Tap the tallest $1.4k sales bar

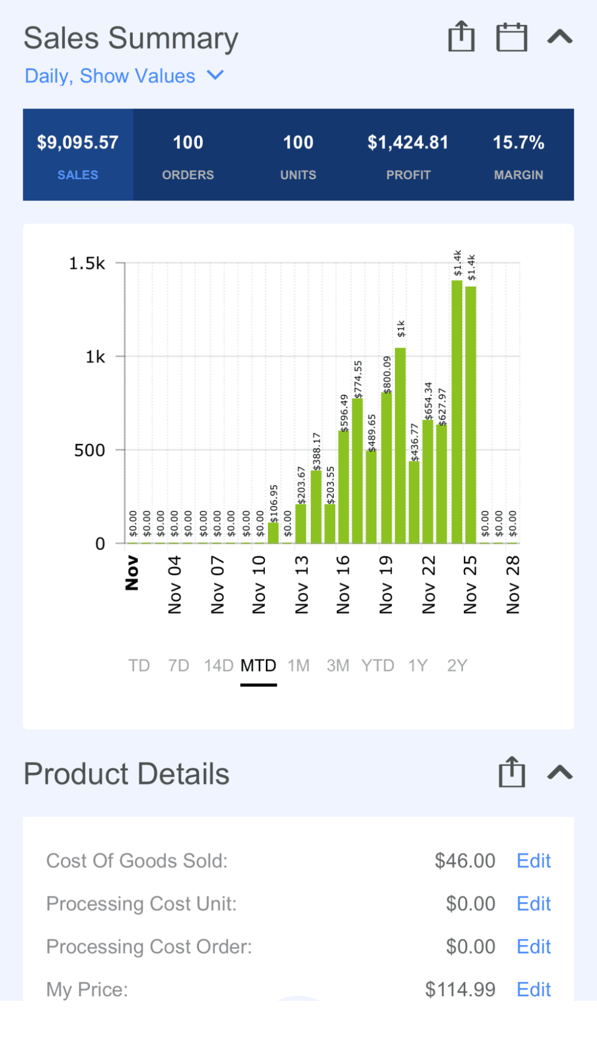457,414
